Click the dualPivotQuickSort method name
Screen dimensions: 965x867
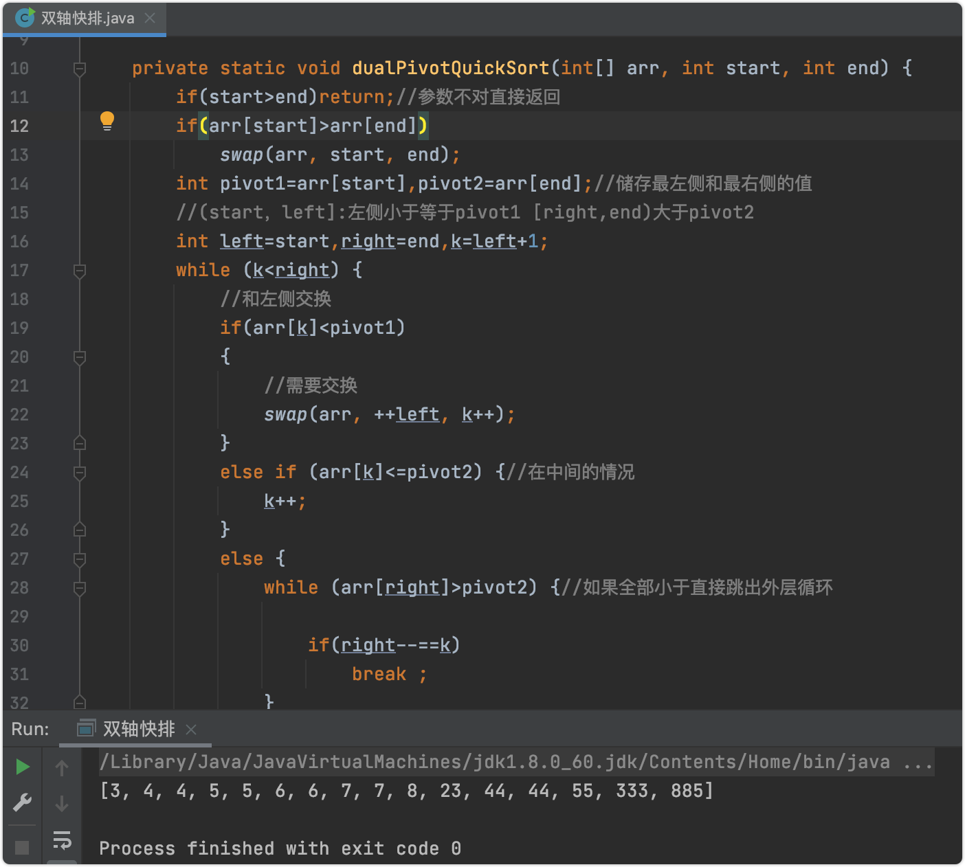(x=451, y=68)
